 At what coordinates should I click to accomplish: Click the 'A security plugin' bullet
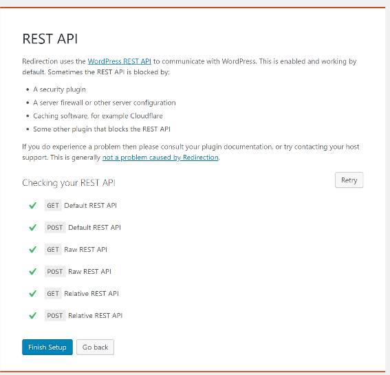[59, 89]
